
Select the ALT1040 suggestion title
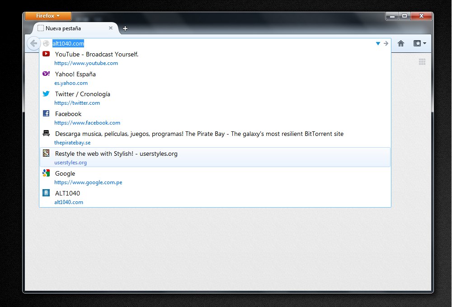[67, 193]
